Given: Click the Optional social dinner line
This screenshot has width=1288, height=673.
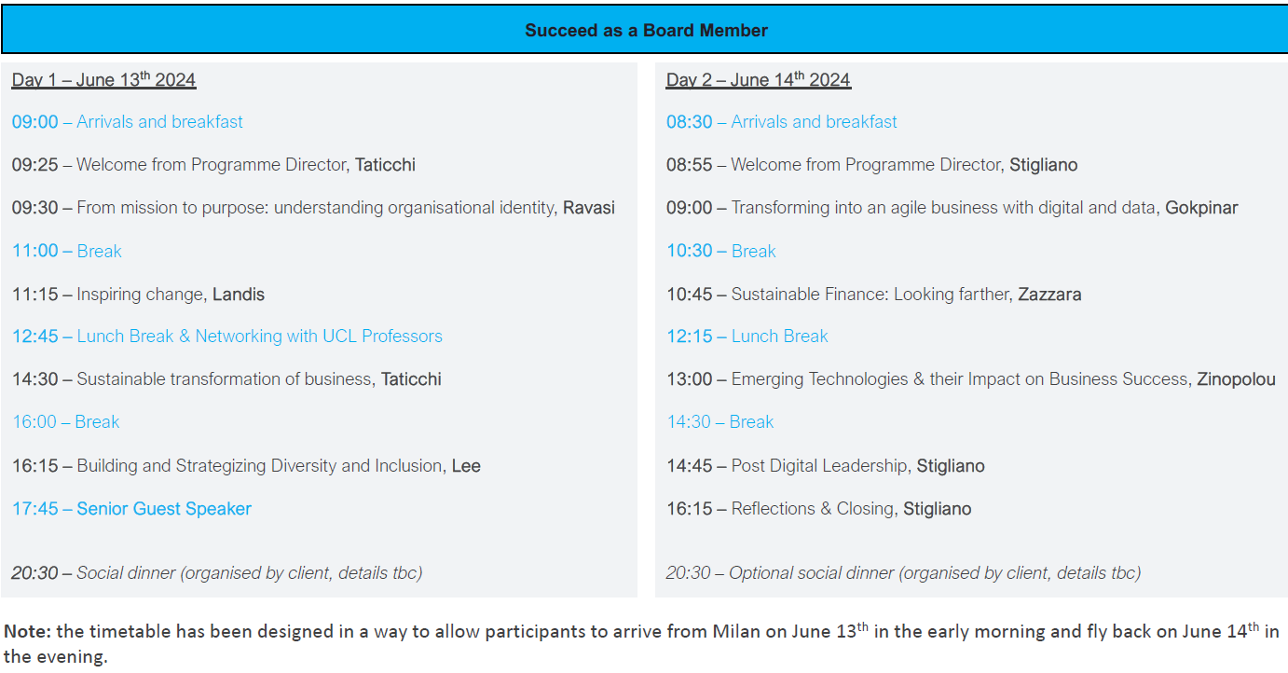Looking at the screenshot, I should [x=904, y=573].
